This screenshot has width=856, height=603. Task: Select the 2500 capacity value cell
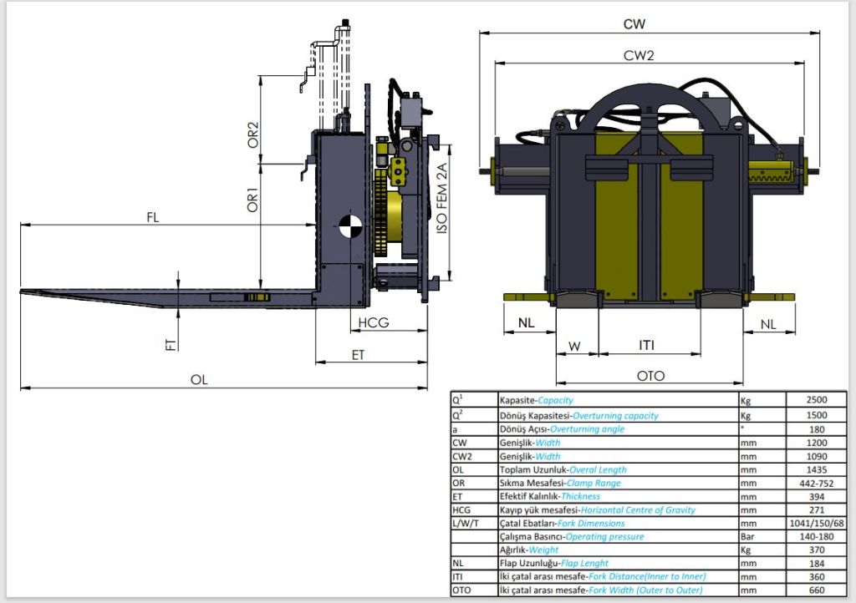[x=817, y=400]
